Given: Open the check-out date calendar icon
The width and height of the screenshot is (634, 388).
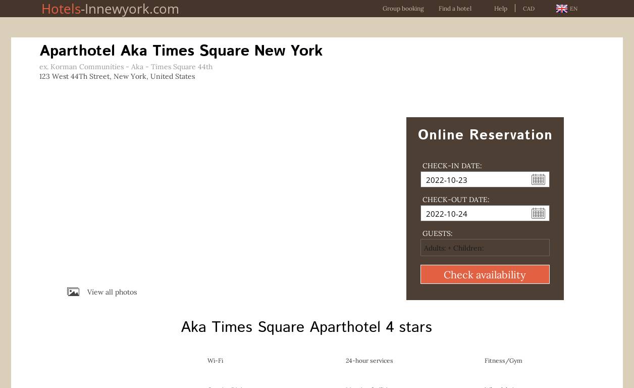Looking at the screenshot, I should pyautogui.click(x=538, y=213).
